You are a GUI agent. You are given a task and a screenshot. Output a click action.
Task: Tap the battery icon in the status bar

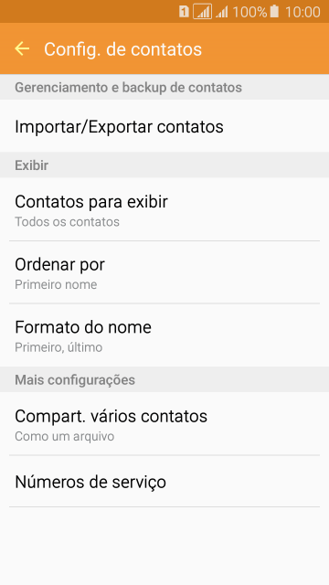(274, 12)
